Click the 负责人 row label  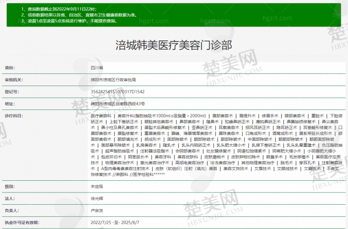[11, 210]
